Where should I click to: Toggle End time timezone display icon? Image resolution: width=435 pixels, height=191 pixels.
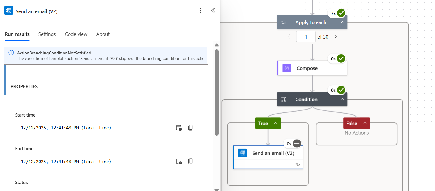coord(179,162)
